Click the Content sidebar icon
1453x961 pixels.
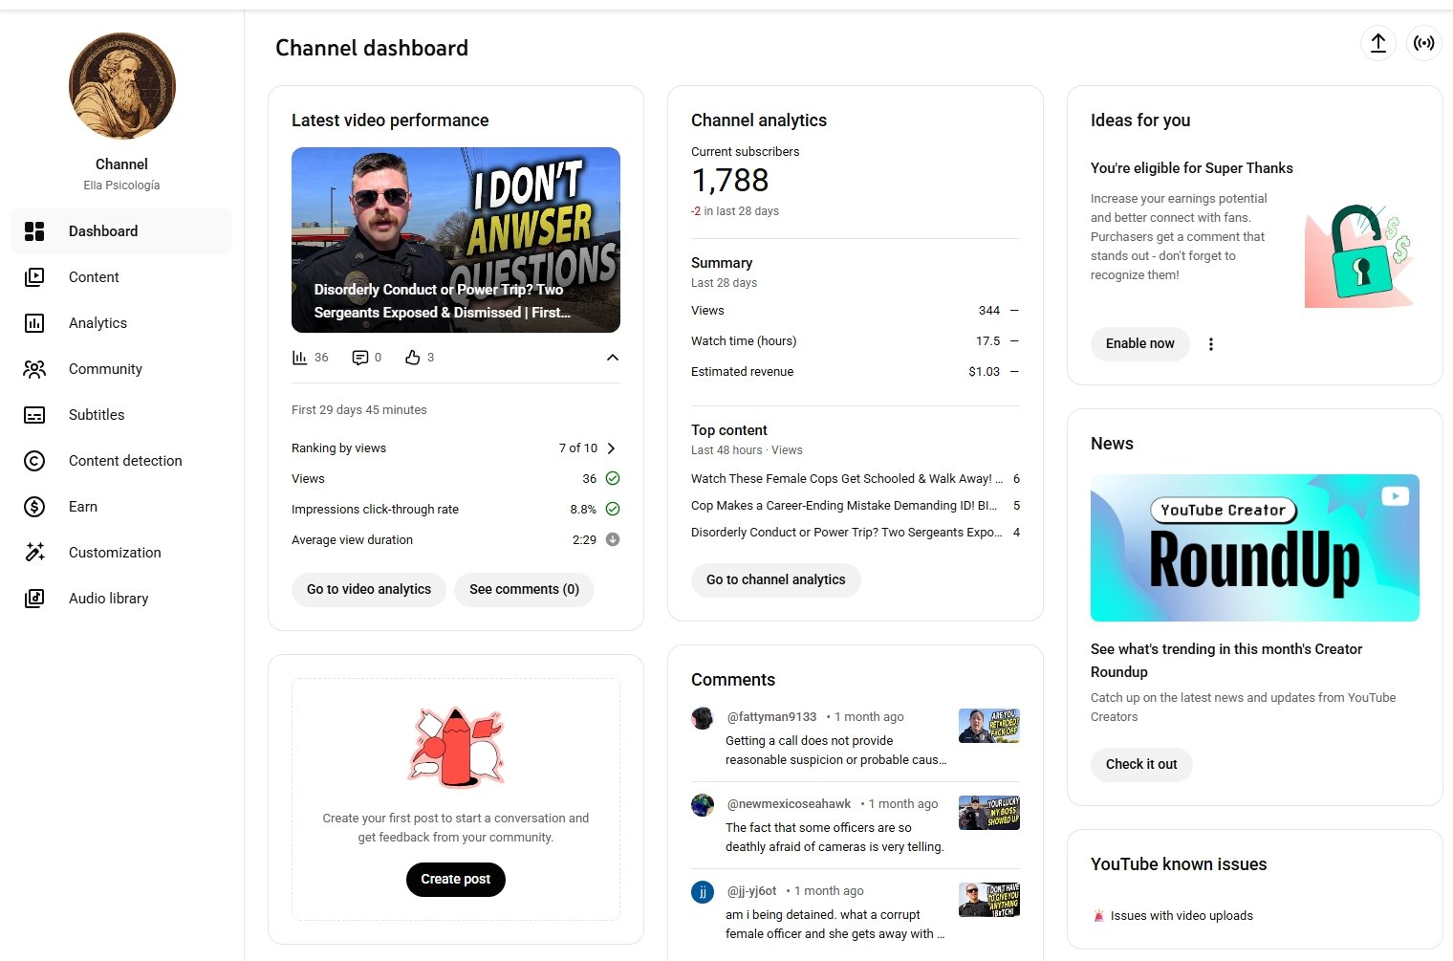34,277
